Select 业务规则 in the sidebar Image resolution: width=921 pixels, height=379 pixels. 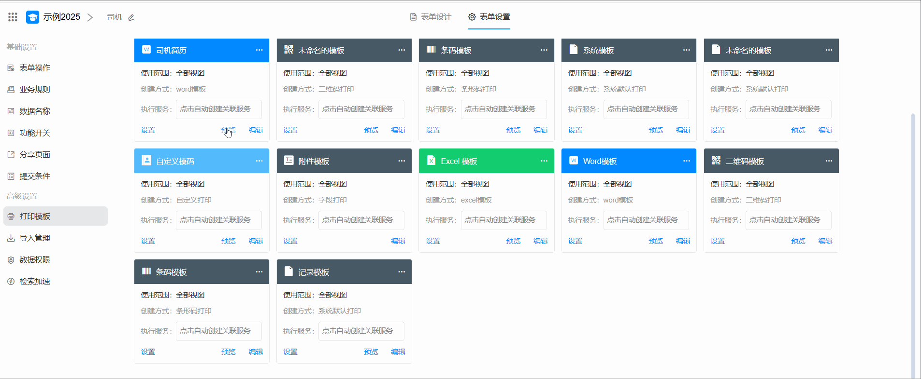(x=34, y=90)
